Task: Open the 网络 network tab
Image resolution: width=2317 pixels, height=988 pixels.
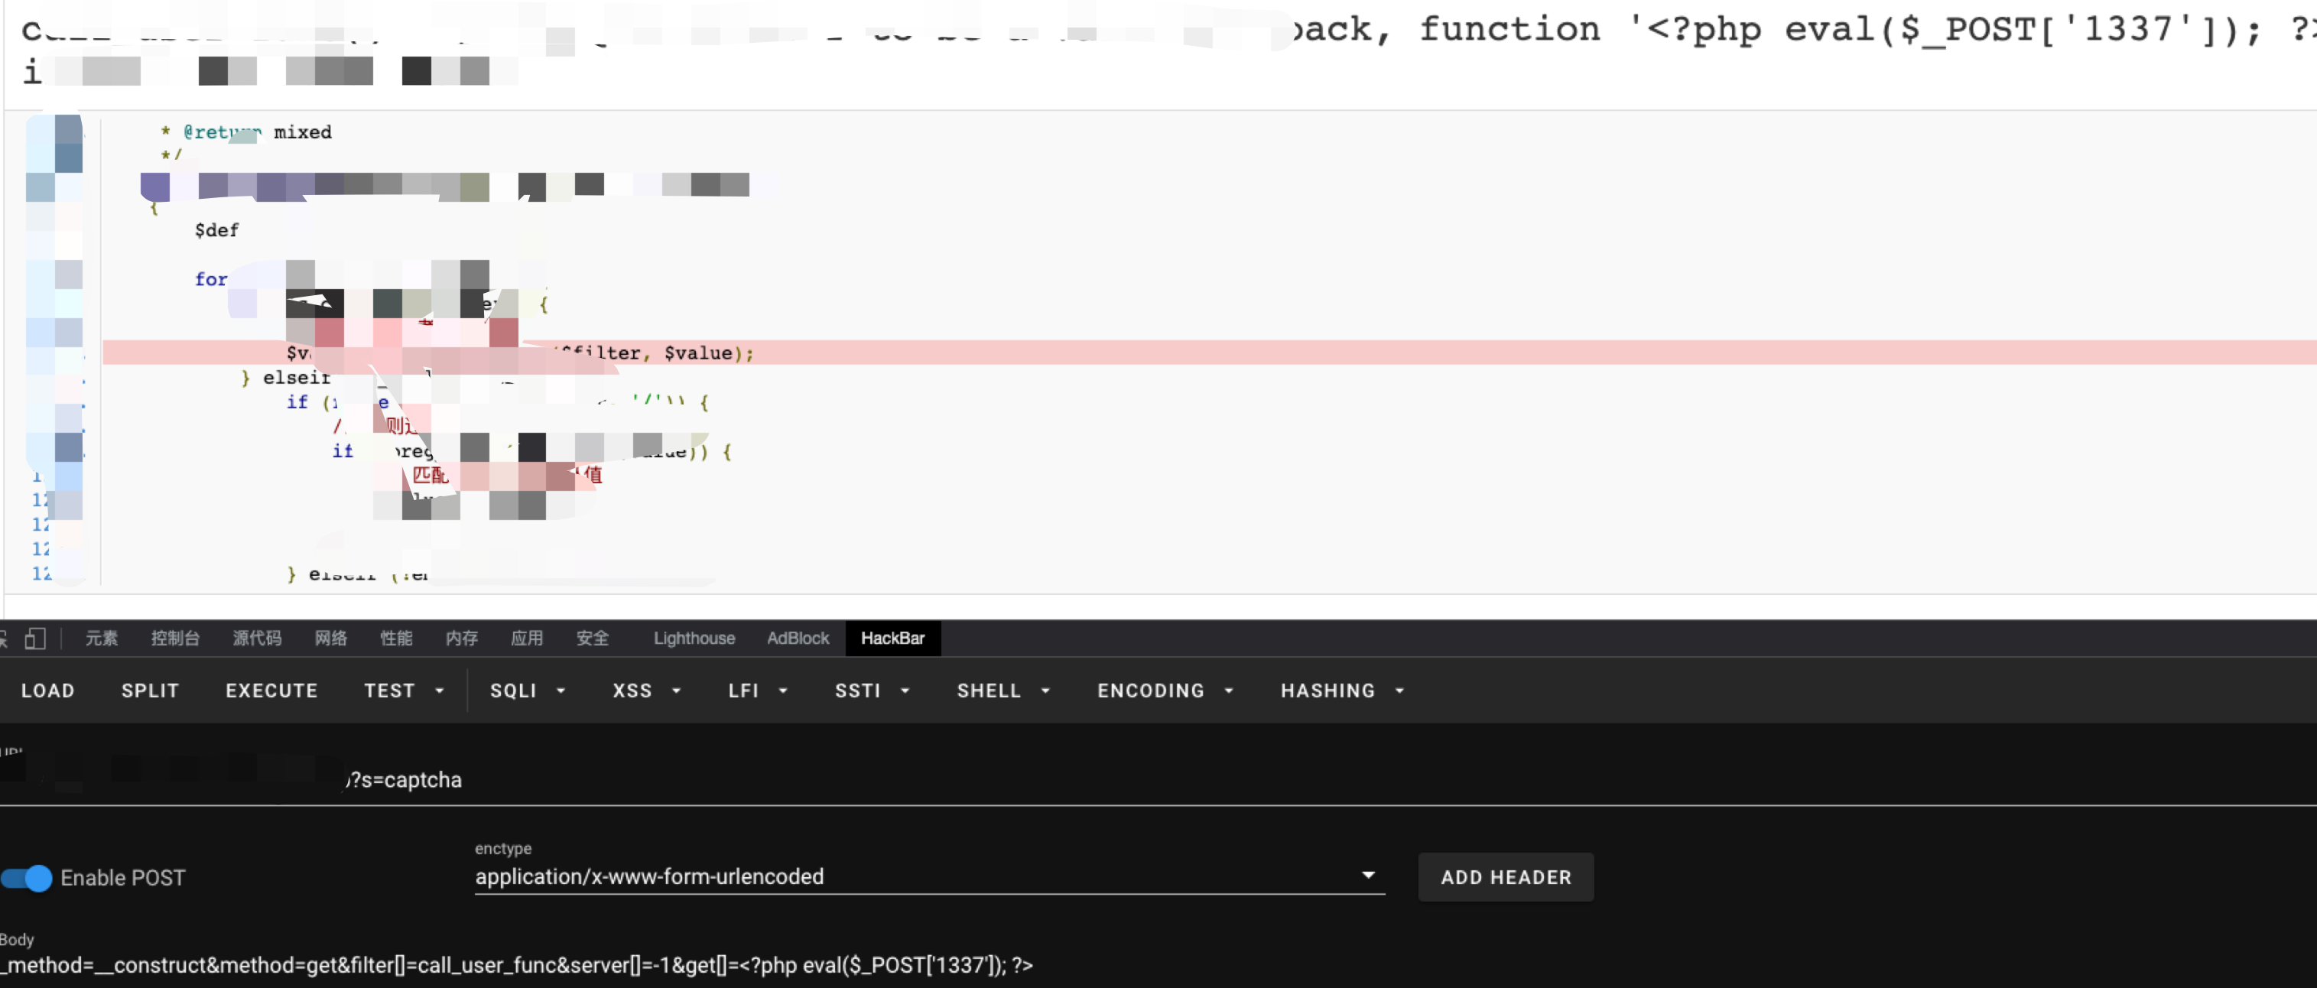Action: tap(330, 638)
